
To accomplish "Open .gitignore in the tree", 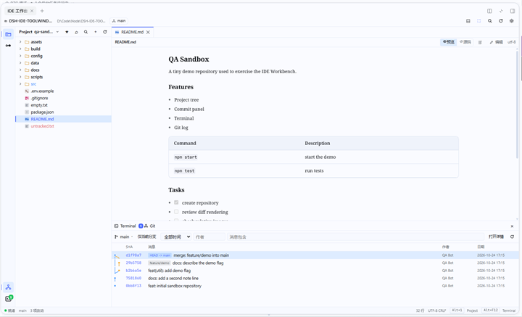I will (39, 98).
